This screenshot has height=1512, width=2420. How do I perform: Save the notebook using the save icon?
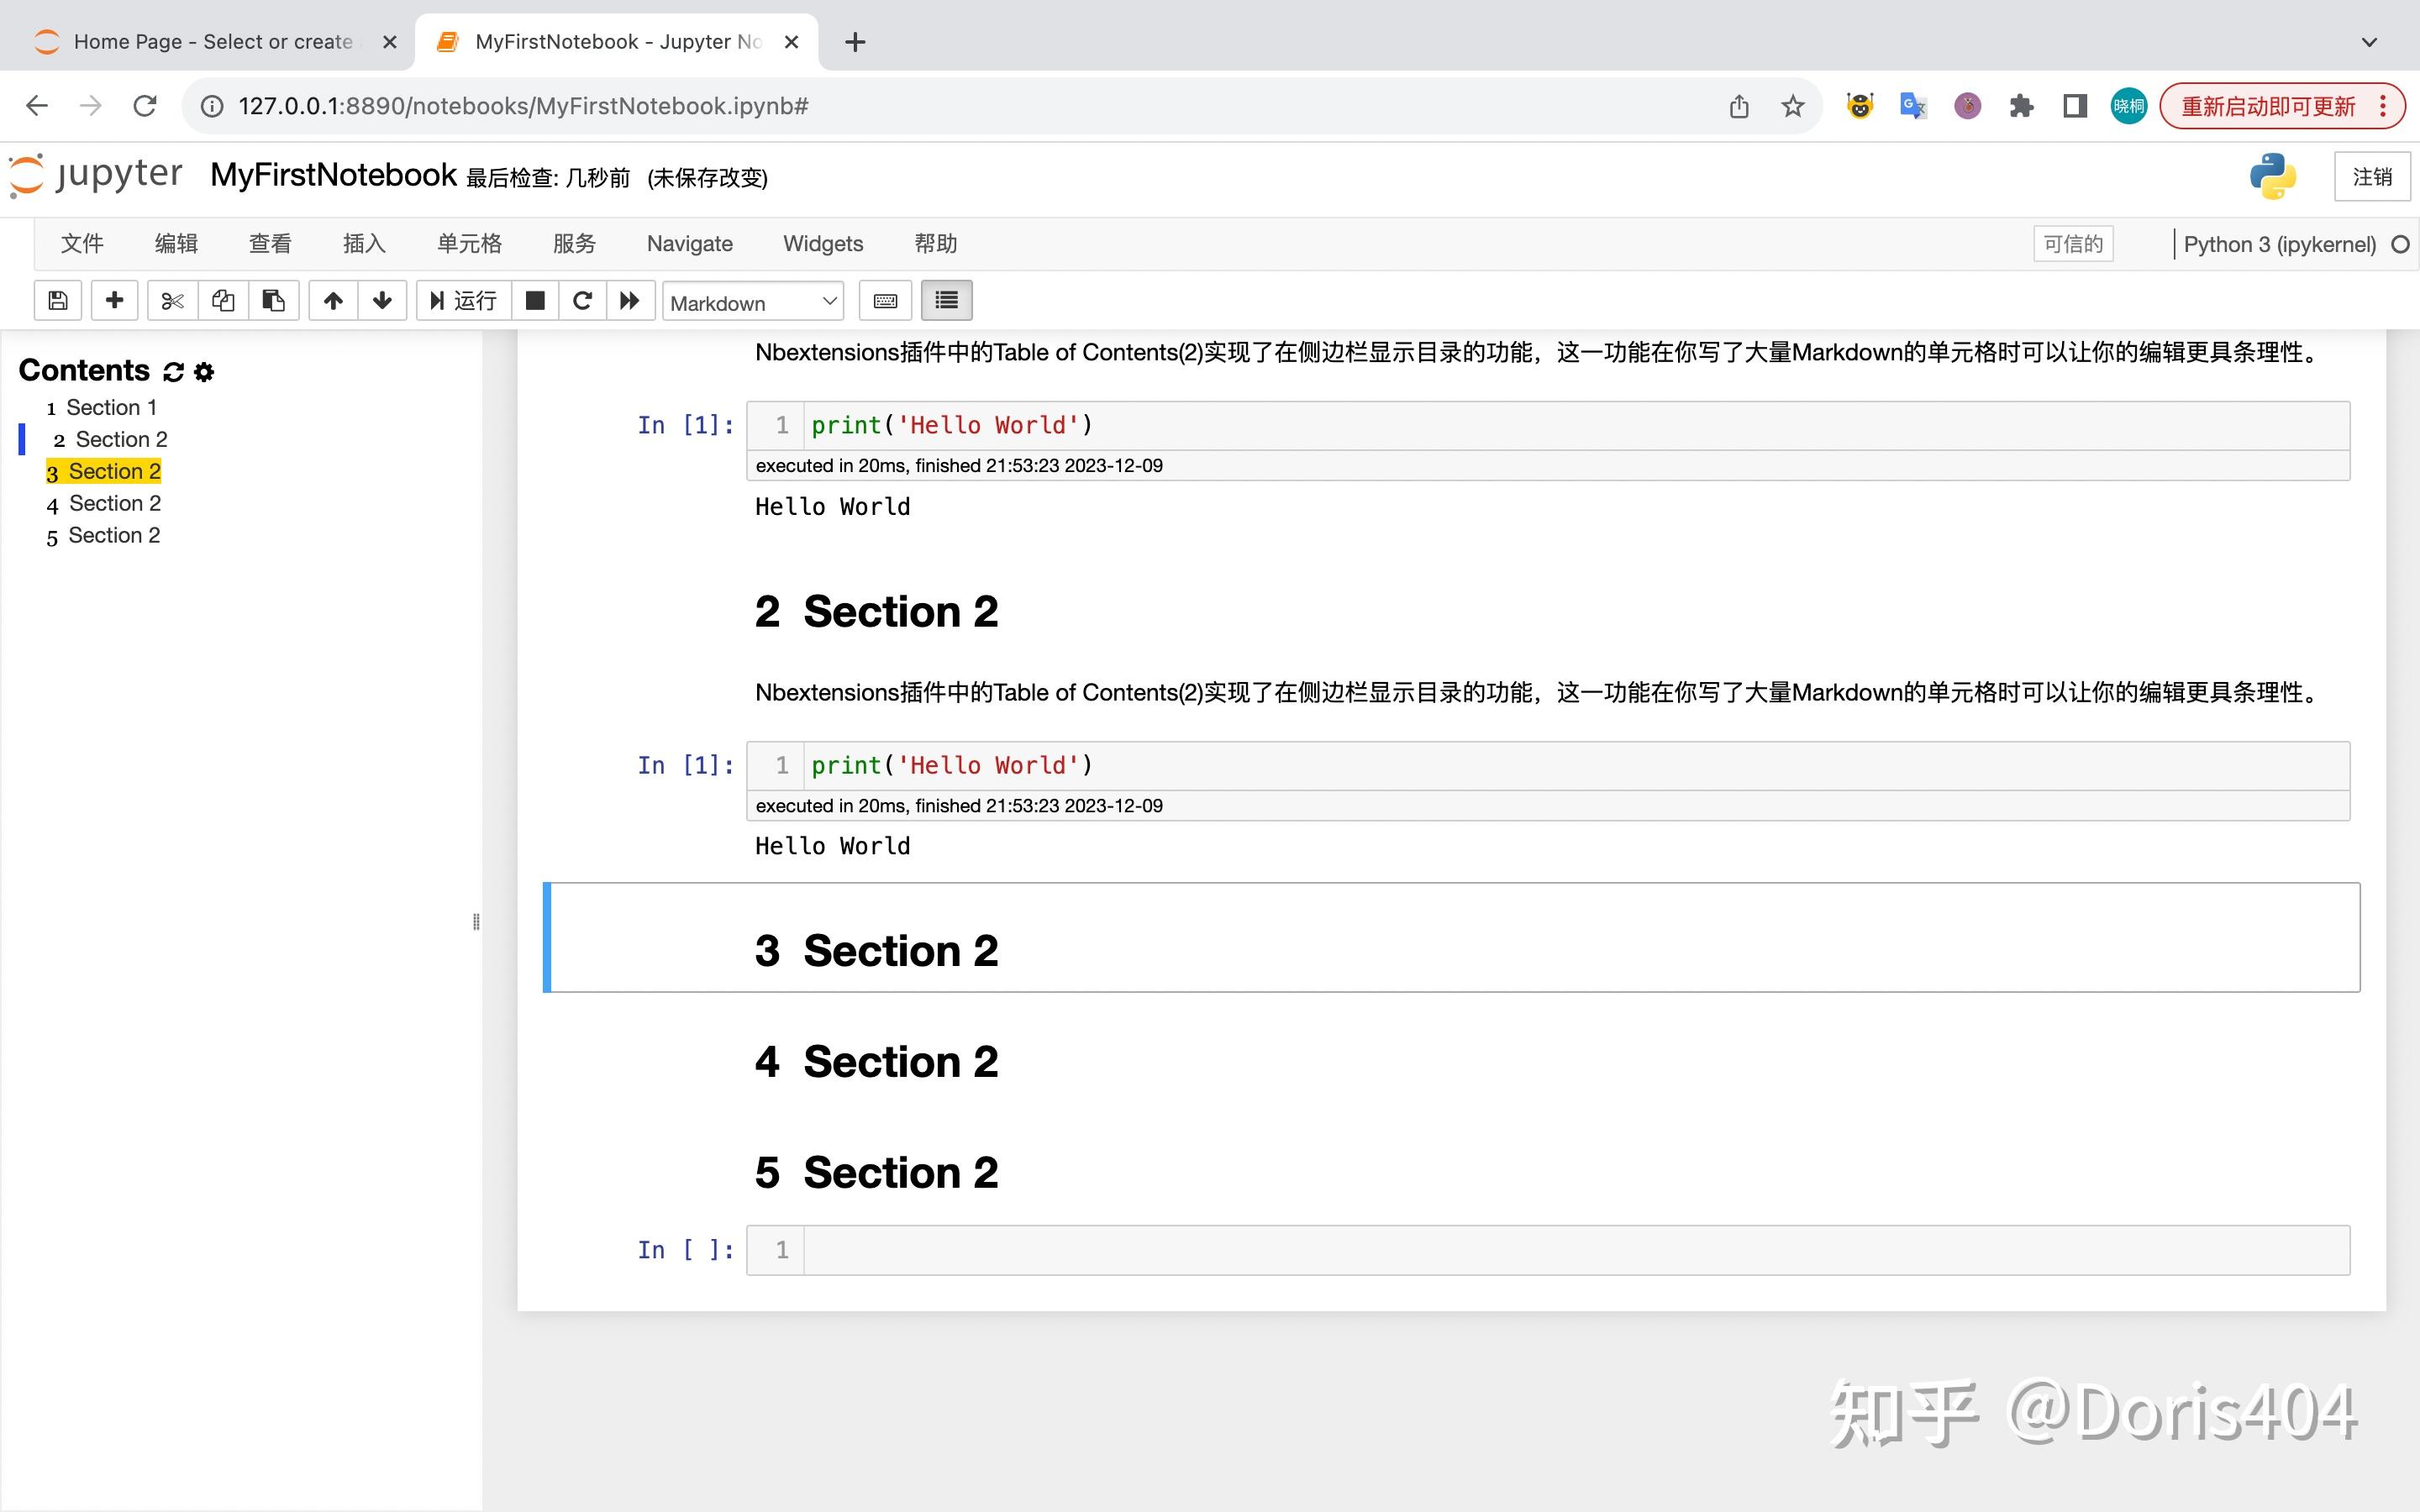(x=57, y=300)
